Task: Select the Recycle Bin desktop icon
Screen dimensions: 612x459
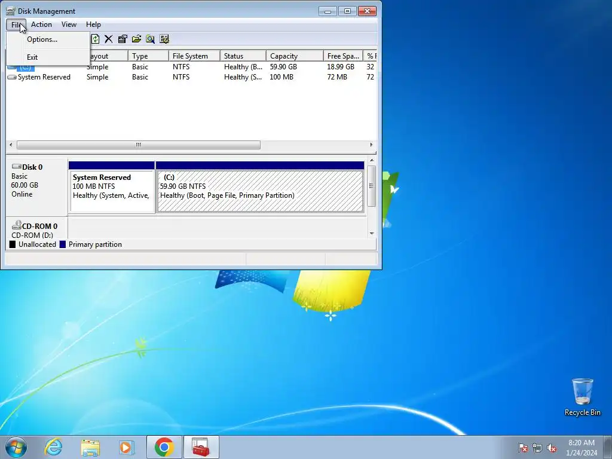Action: tap(582, 397)
